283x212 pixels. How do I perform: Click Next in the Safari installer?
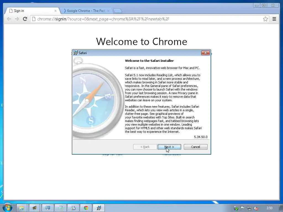tap(169, 147)
